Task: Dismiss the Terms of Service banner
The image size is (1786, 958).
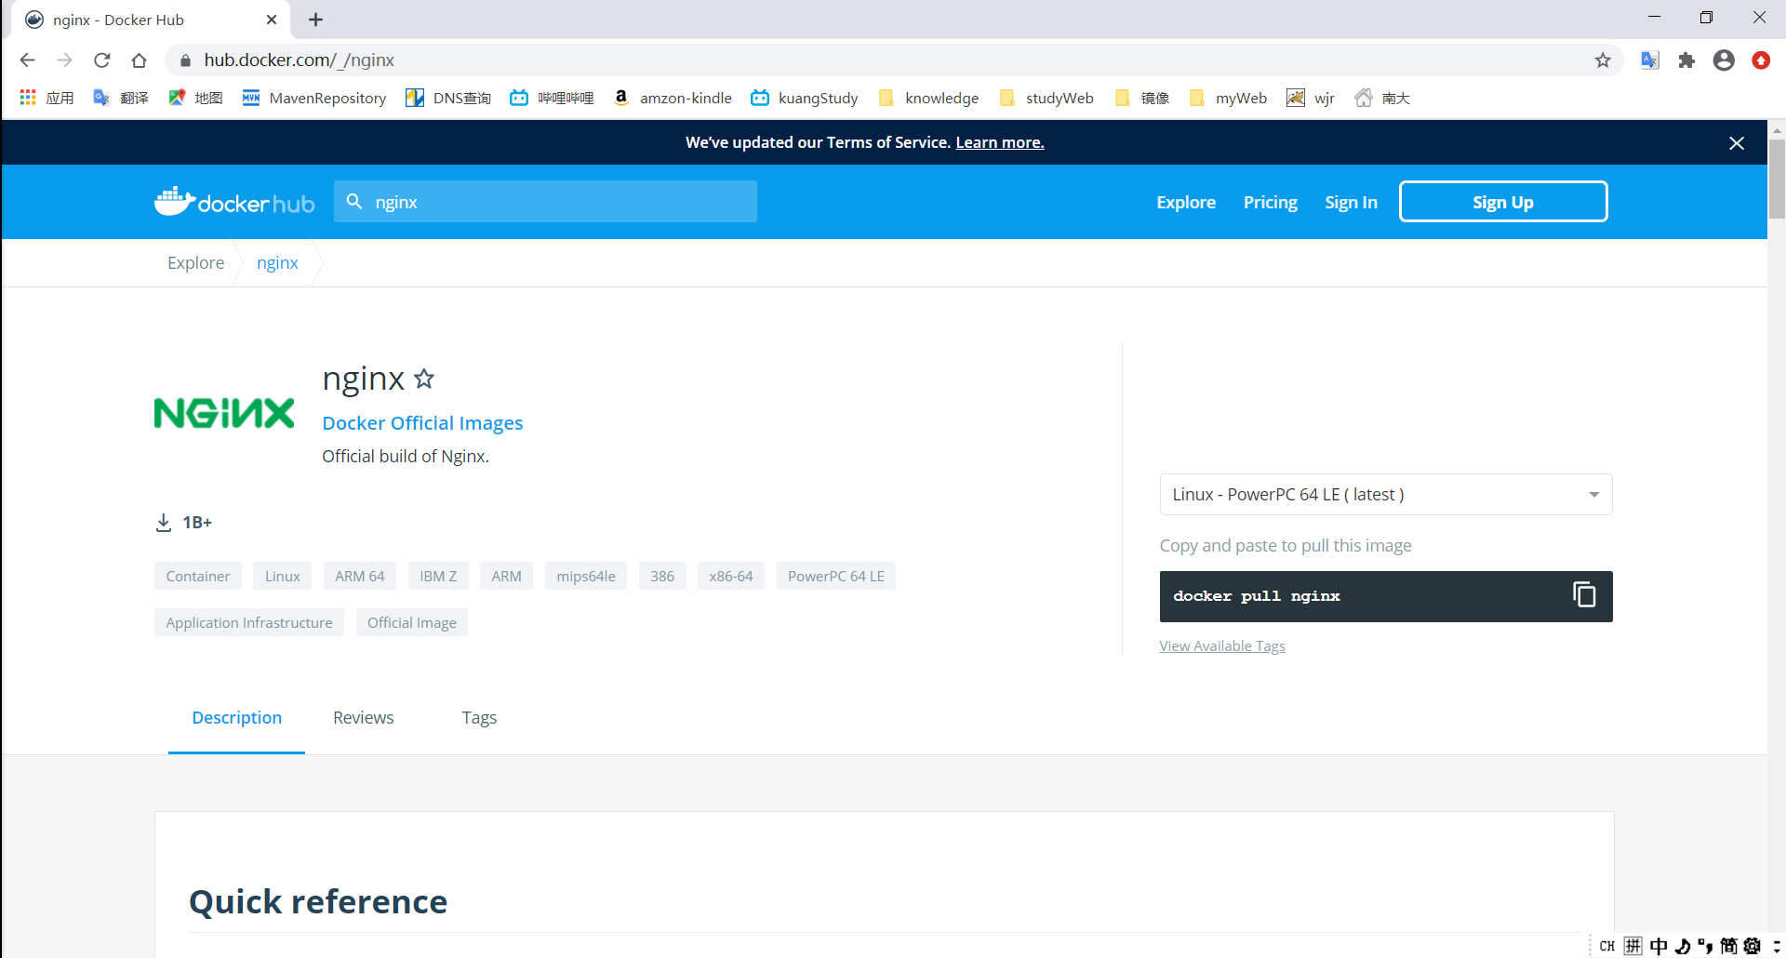Action: click(1737, 143)
